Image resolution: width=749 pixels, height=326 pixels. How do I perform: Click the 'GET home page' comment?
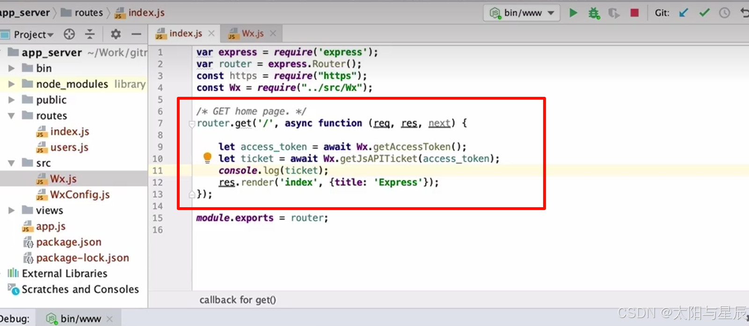[251, 111]
